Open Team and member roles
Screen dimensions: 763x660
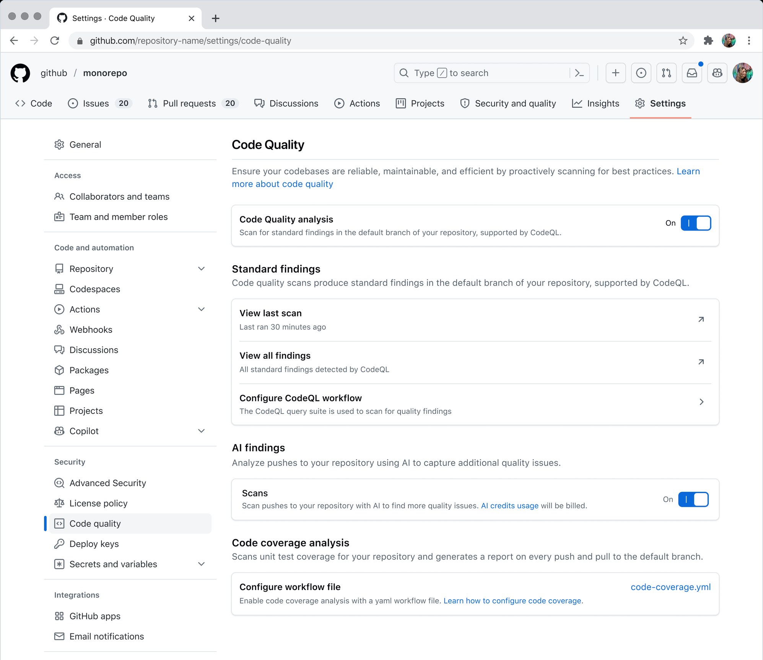(x=130, y=217)
